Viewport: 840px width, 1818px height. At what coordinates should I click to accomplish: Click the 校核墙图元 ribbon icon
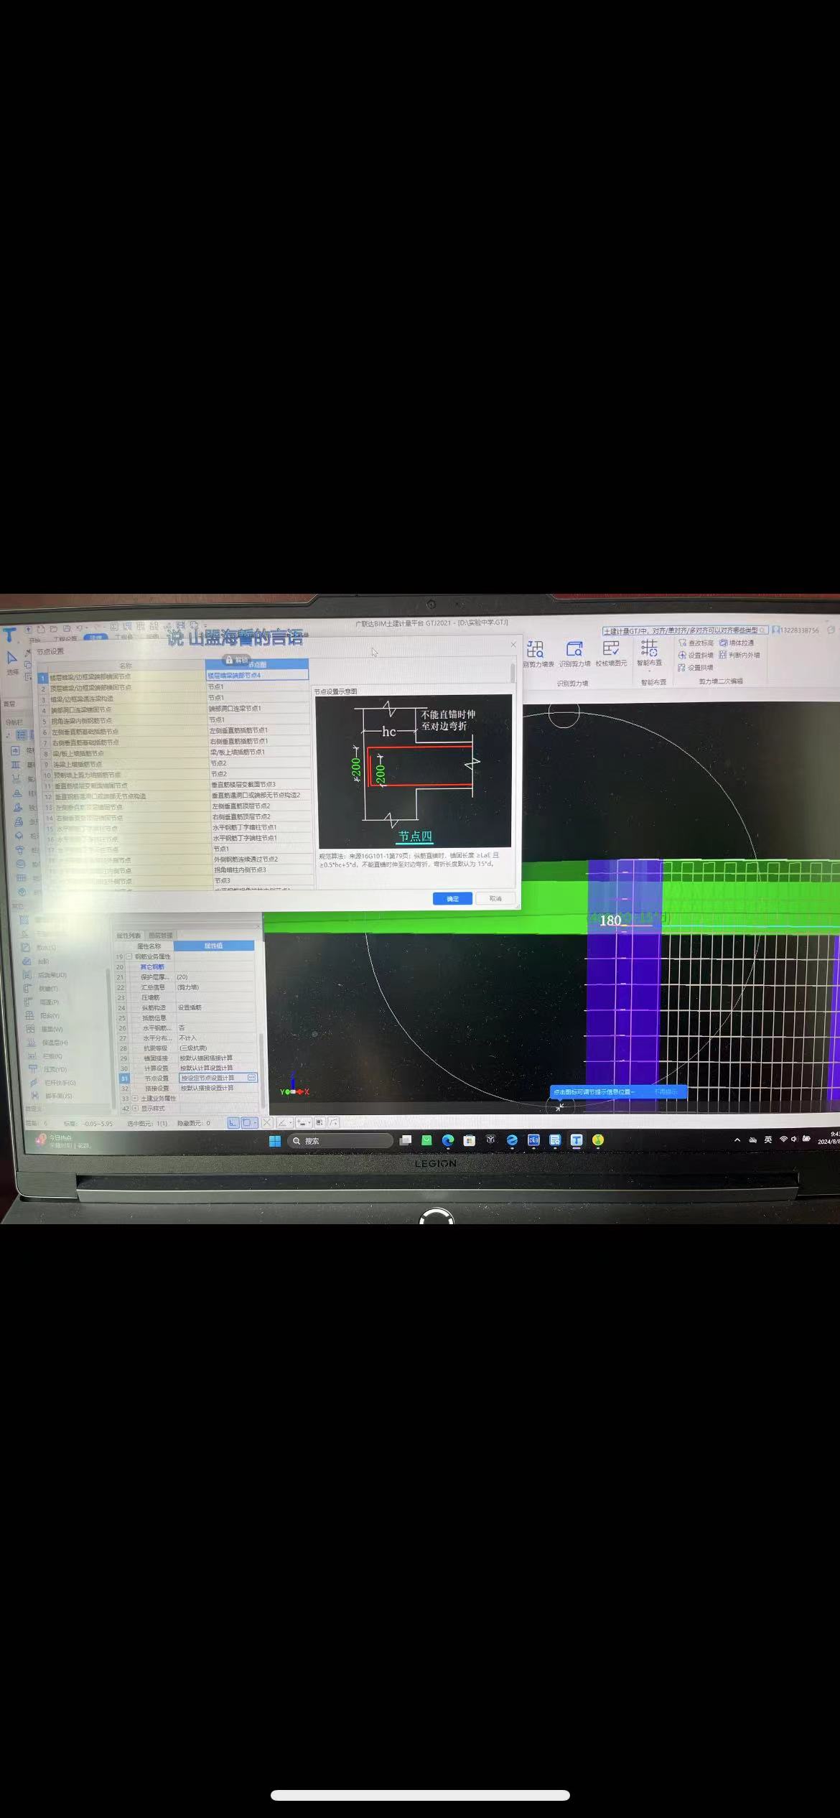(x=611, y=653)
